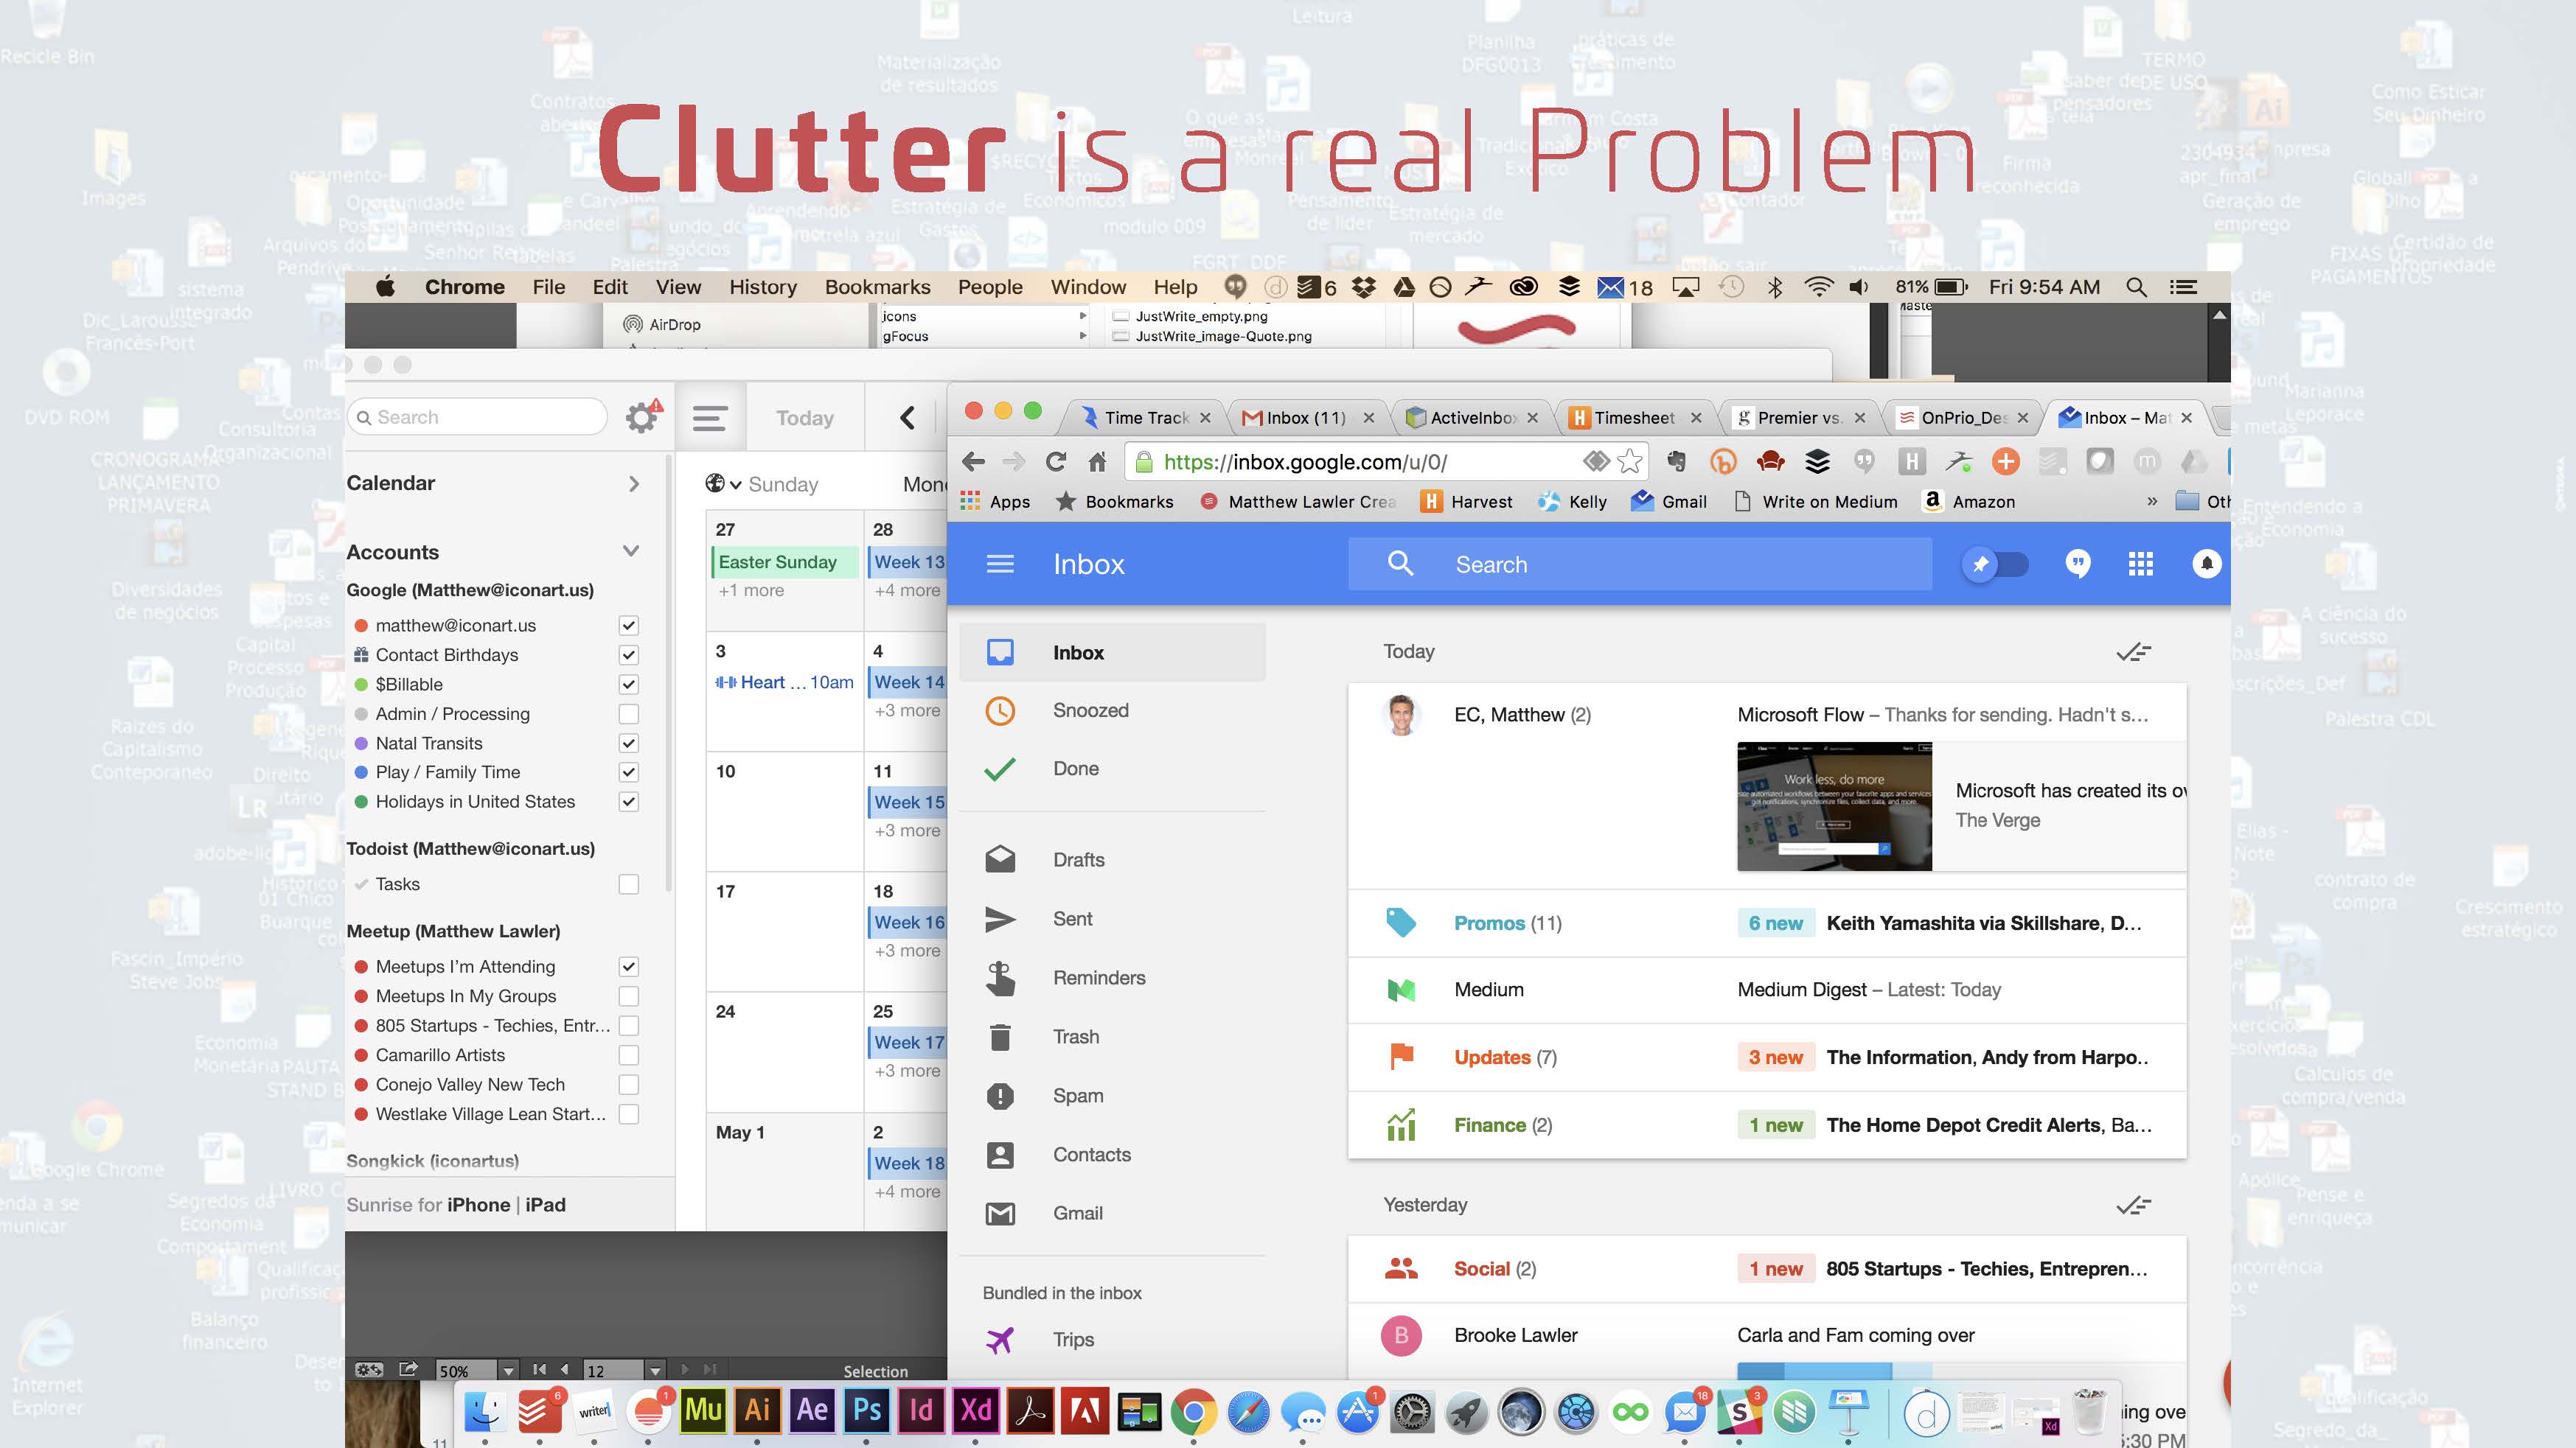Image resolution: width=2576 pixels, height=1448 pixels.
Task: Uncheck Meetups I'm Attending calendar
Action: 628,968
